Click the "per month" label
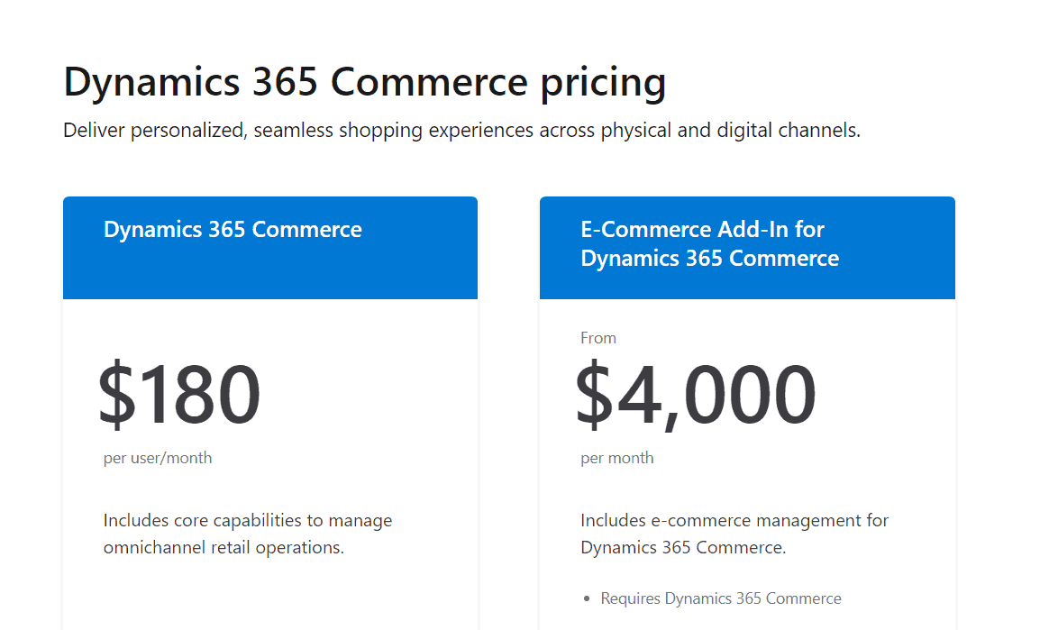 coord(617,458)
